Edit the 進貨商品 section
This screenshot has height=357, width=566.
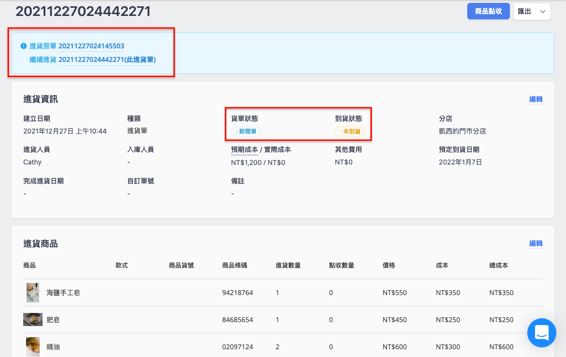point(536,243)
